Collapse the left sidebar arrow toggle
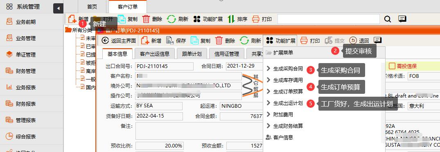Image resolution: width=440 pixels, height=152 pixels. [x=59, y=9]
